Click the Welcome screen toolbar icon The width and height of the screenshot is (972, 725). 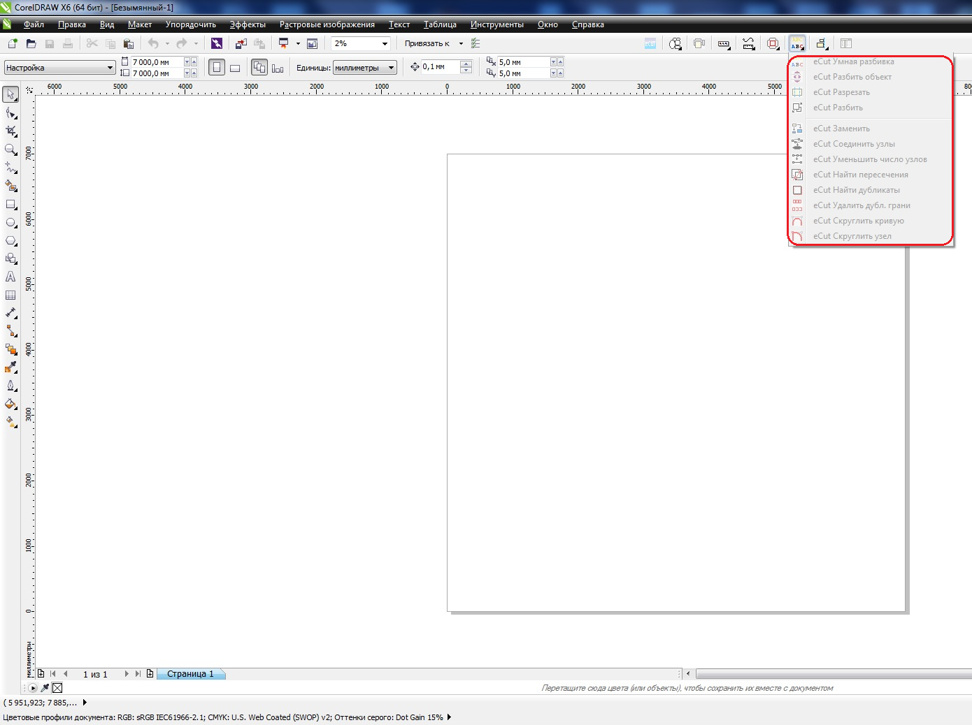coord(313,43)
